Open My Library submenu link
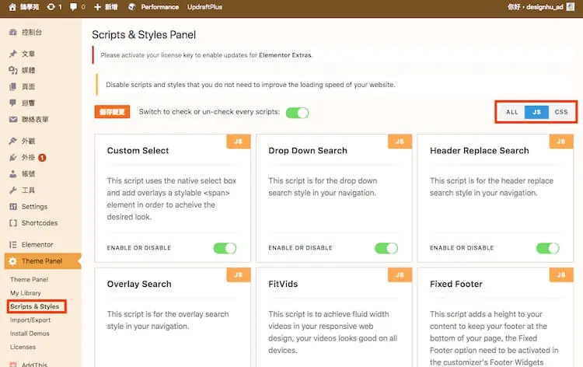 26,293
